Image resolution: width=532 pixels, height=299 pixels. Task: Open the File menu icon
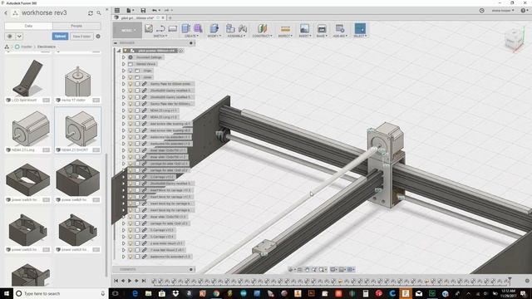point(130,11)
